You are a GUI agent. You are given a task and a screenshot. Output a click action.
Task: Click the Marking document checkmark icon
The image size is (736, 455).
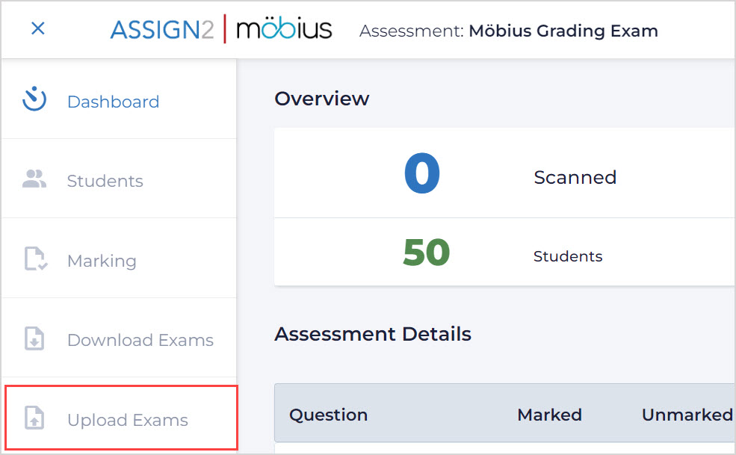pos(35,260)
